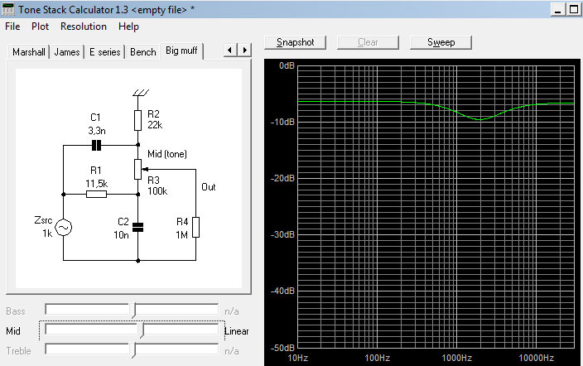Click the Zsrc value 1k

[x=47, y=234]
